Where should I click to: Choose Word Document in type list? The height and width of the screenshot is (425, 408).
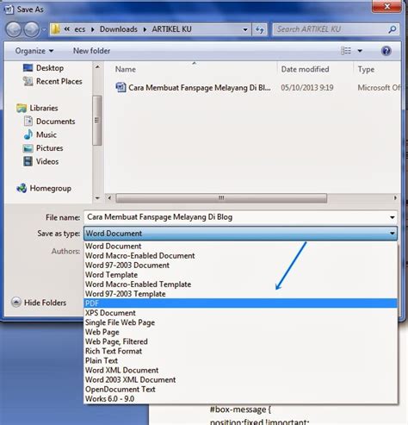[x=240, y=247]
